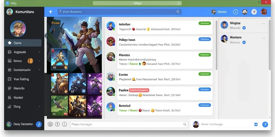The height and width of the screenshot is (137, 275).
Task: Click the Slikgal title bar field
Action: click(x=137, y=3)
